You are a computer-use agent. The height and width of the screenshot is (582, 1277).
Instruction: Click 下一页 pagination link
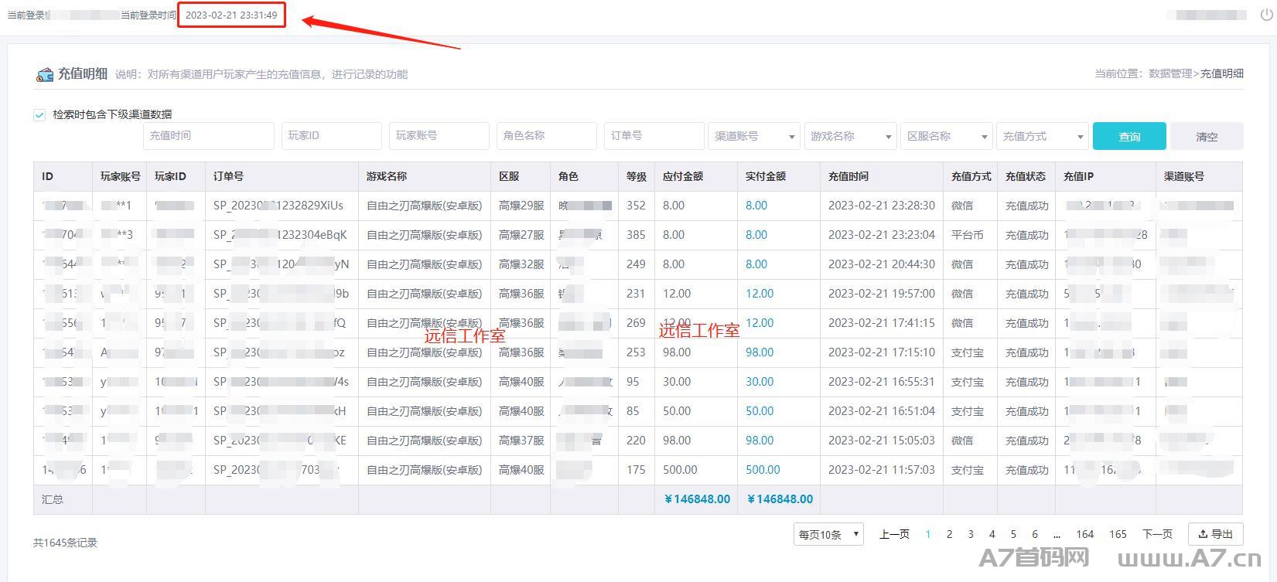tap(1157, 534)
